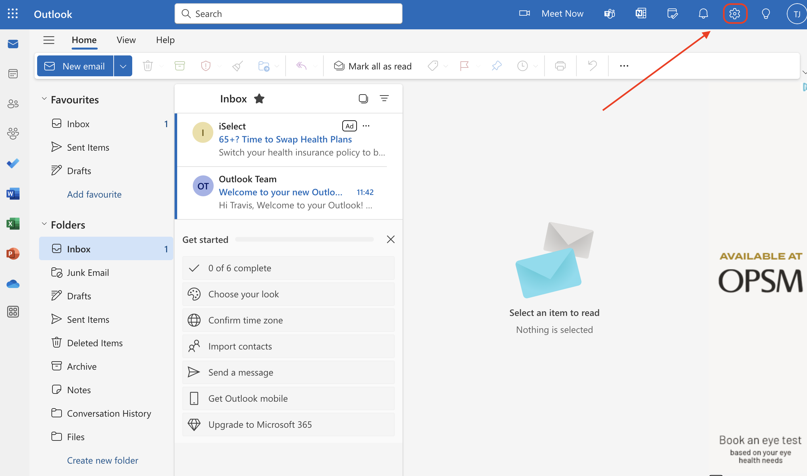
Task: Click the New email button
Action: tap(75, 66)
